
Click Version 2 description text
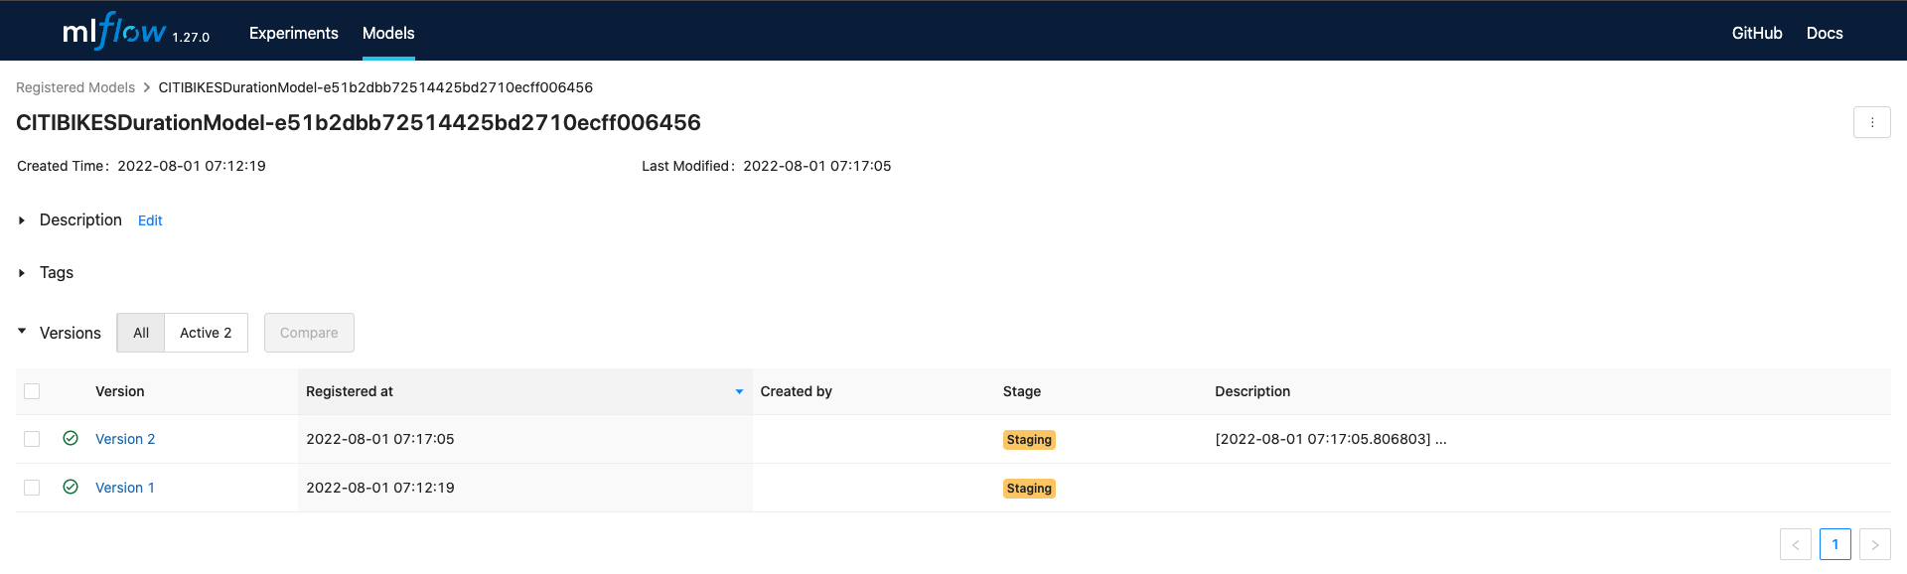[1331, 439]
